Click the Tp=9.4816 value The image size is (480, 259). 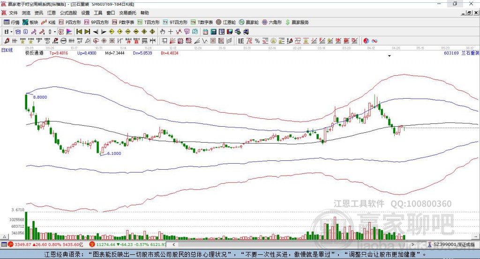click(59, 53)
